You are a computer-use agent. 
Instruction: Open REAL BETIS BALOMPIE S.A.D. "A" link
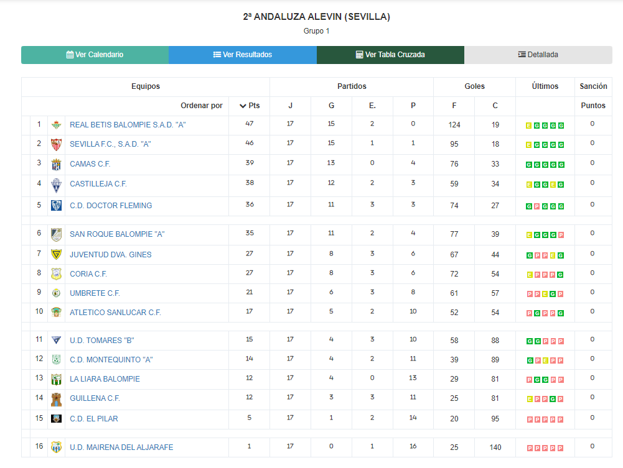128,125
